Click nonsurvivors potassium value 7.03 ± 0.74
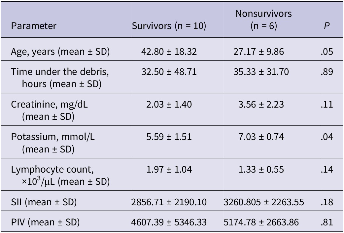Screen dimensions: 344x233 (263, 137)
